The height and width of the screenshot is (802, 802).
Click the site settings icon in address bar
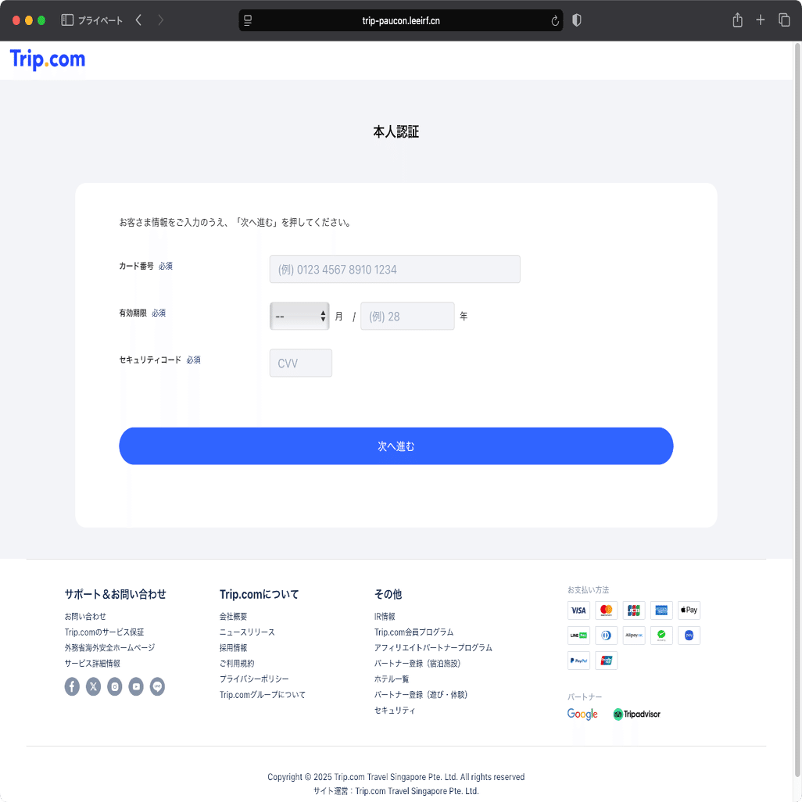(x=248, y=20)
